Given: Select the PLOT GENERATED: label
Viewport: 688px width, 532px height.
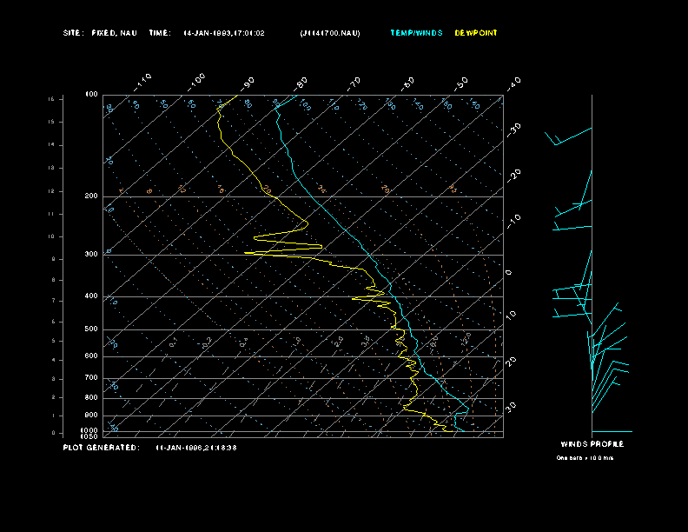Looking at the screenshot, I should pos(101,448).
